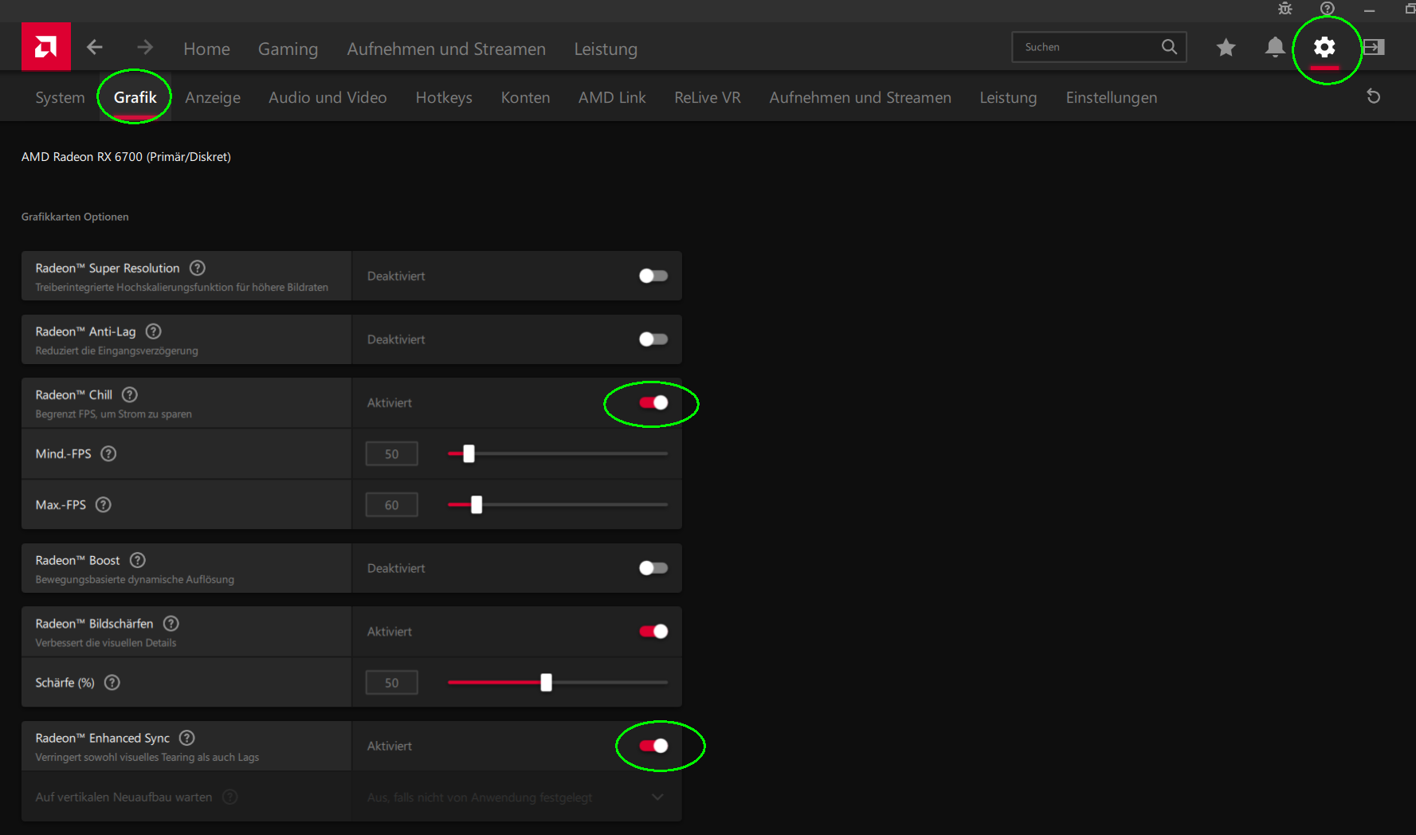1416x835 pixels.
Task: Click the Suchen search field
Action: [1099, 47]
